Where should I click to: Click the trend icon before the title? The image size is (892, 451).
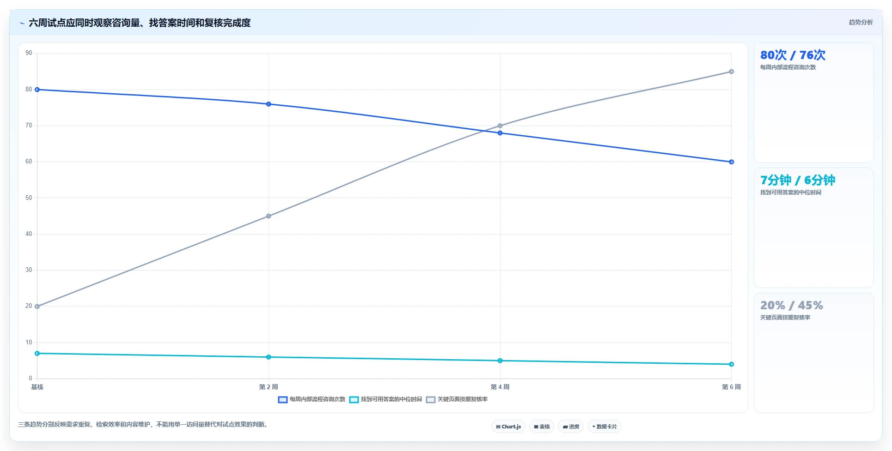pos(22,23)
